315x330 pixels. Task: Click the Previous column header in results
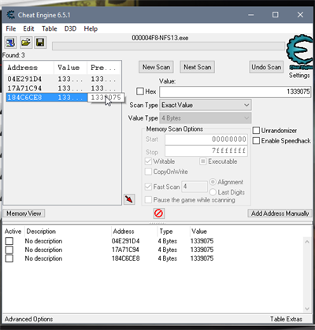click(x=103, y=68)
